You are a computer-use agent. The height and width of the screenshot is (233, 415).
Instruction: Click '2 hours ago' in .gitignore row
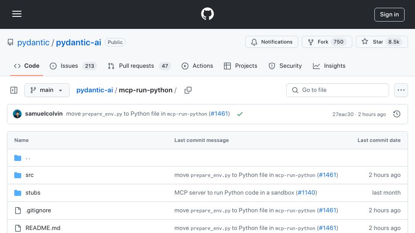[x=385, y=211]
